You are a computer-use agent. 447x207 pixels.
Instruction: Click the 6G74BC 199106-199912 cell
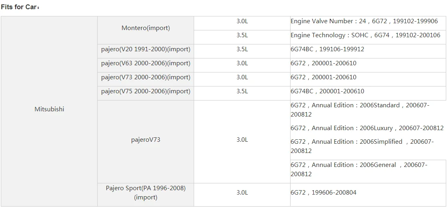[327, 49]
